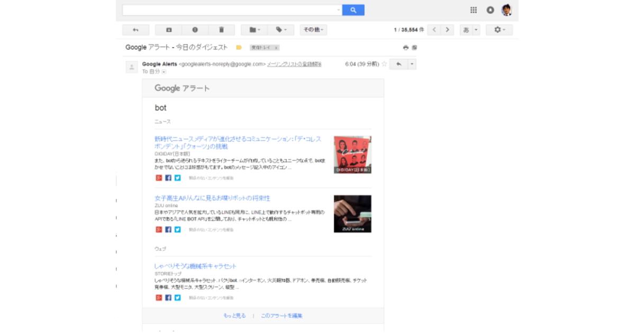
Task: Star the Google Alerts message
Action: click(384, 64)
